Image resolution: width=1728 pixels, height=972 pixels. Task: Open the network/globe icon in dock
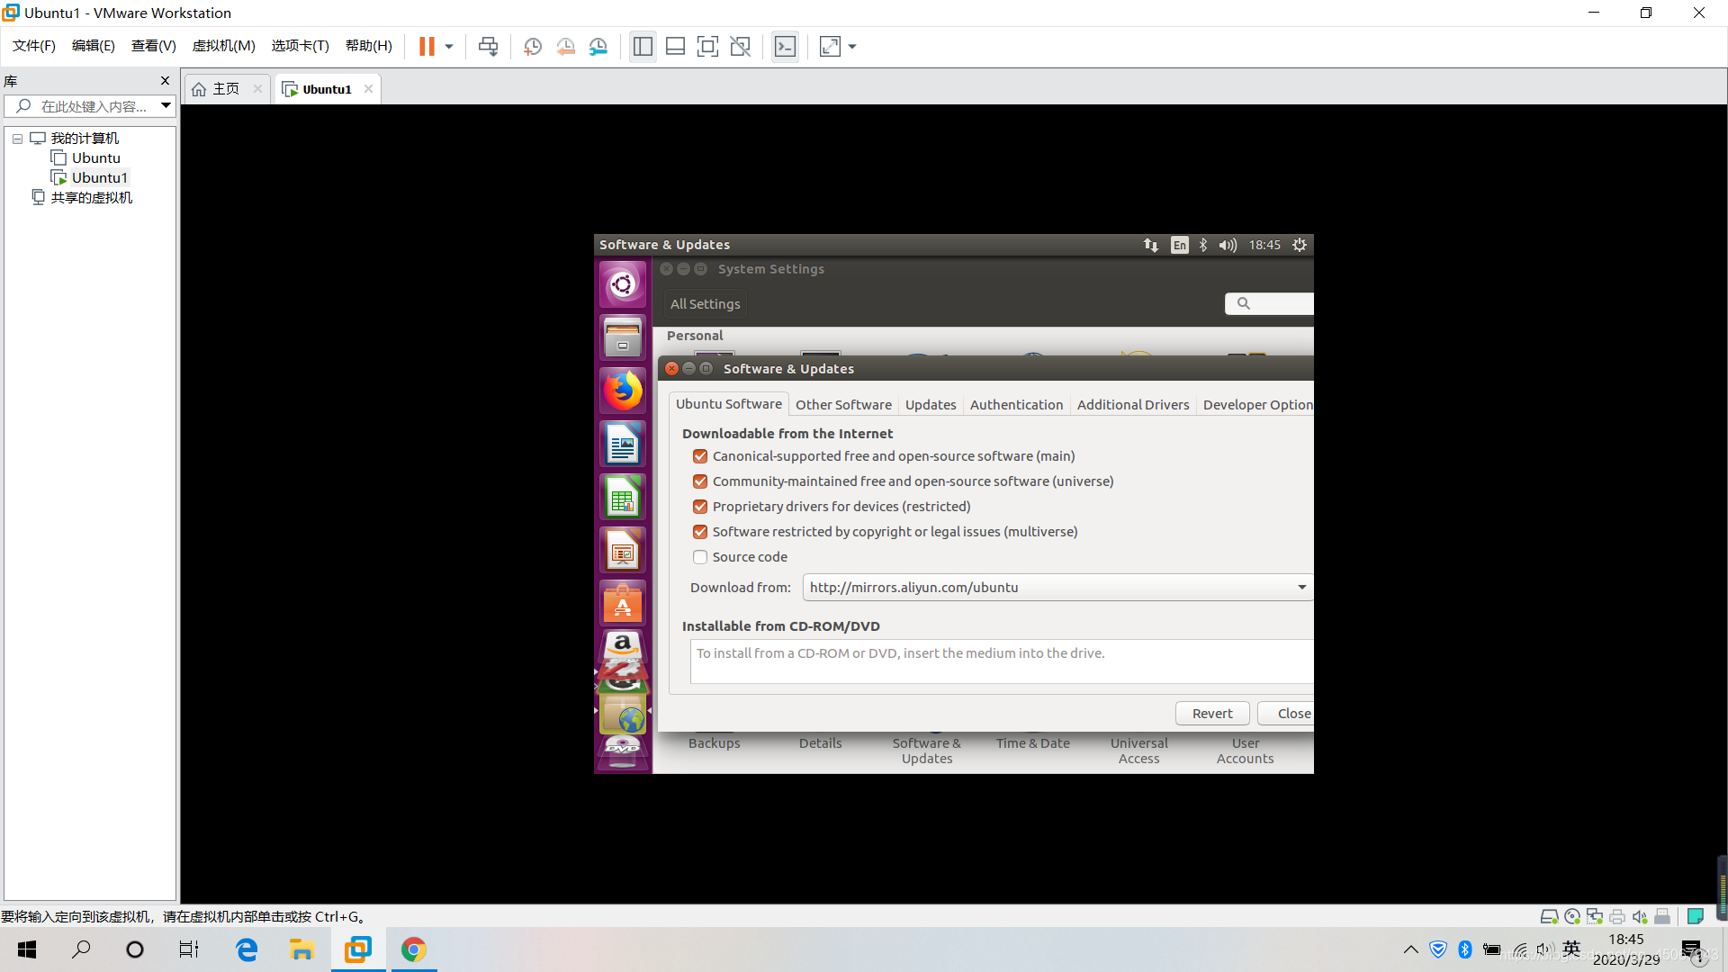coord(622,714)
